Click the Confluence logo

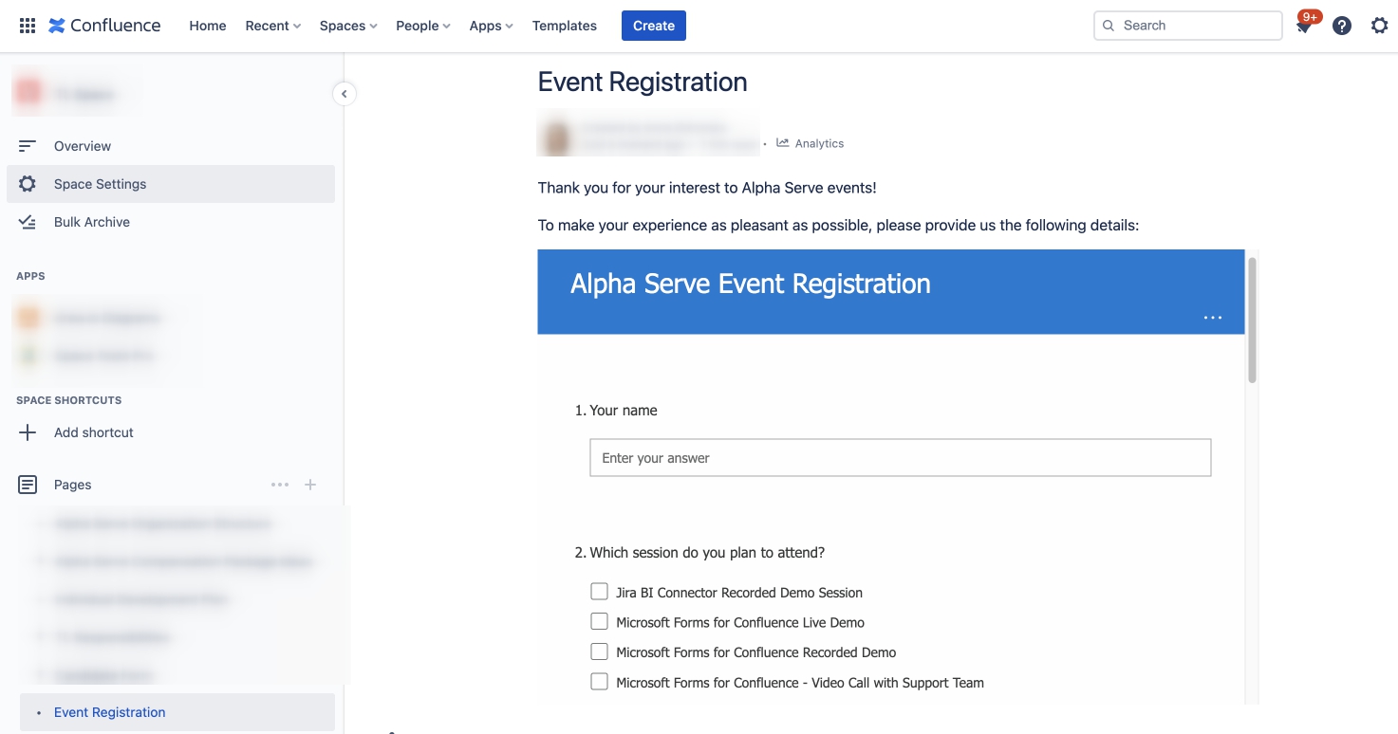pos(104,26)
